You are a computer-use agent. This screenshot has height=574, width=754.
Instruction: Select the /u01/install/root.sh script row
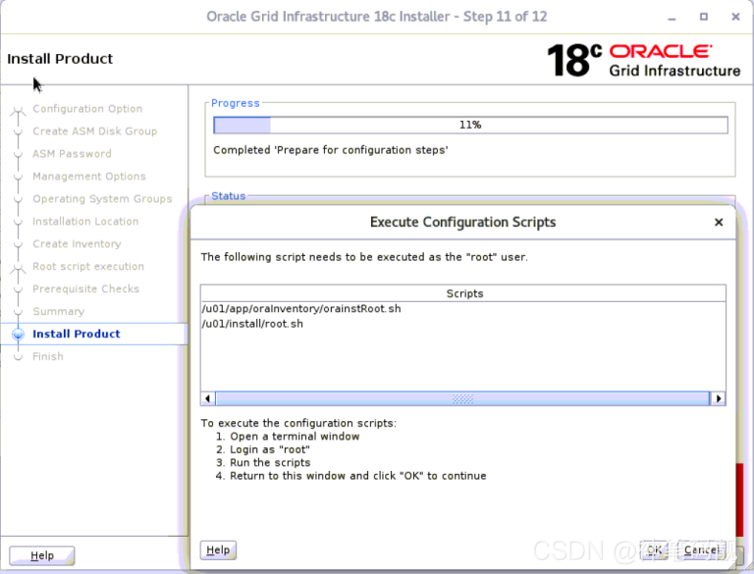pos(252,324)
